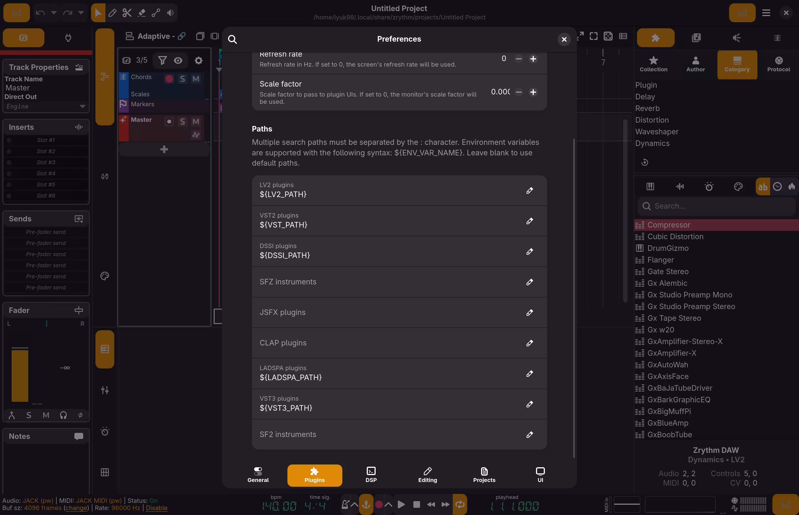Mute the Master track

click(196, 121)
